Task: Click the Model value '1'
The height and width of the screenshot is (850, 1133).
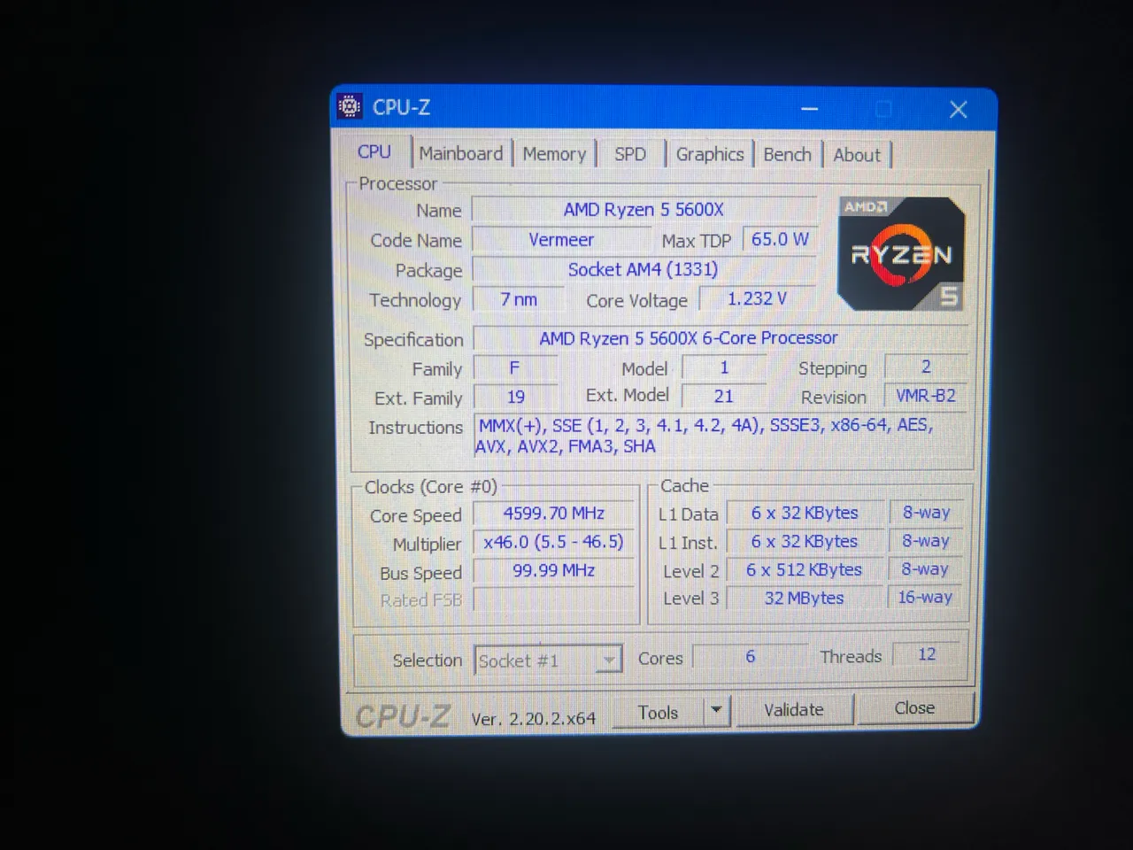Action: [724, 367]
